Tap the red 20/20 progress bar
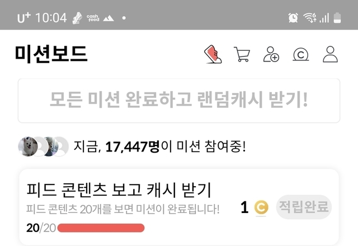Image resolution: width=358 pixels, height=246 pixels. [101, 228]
